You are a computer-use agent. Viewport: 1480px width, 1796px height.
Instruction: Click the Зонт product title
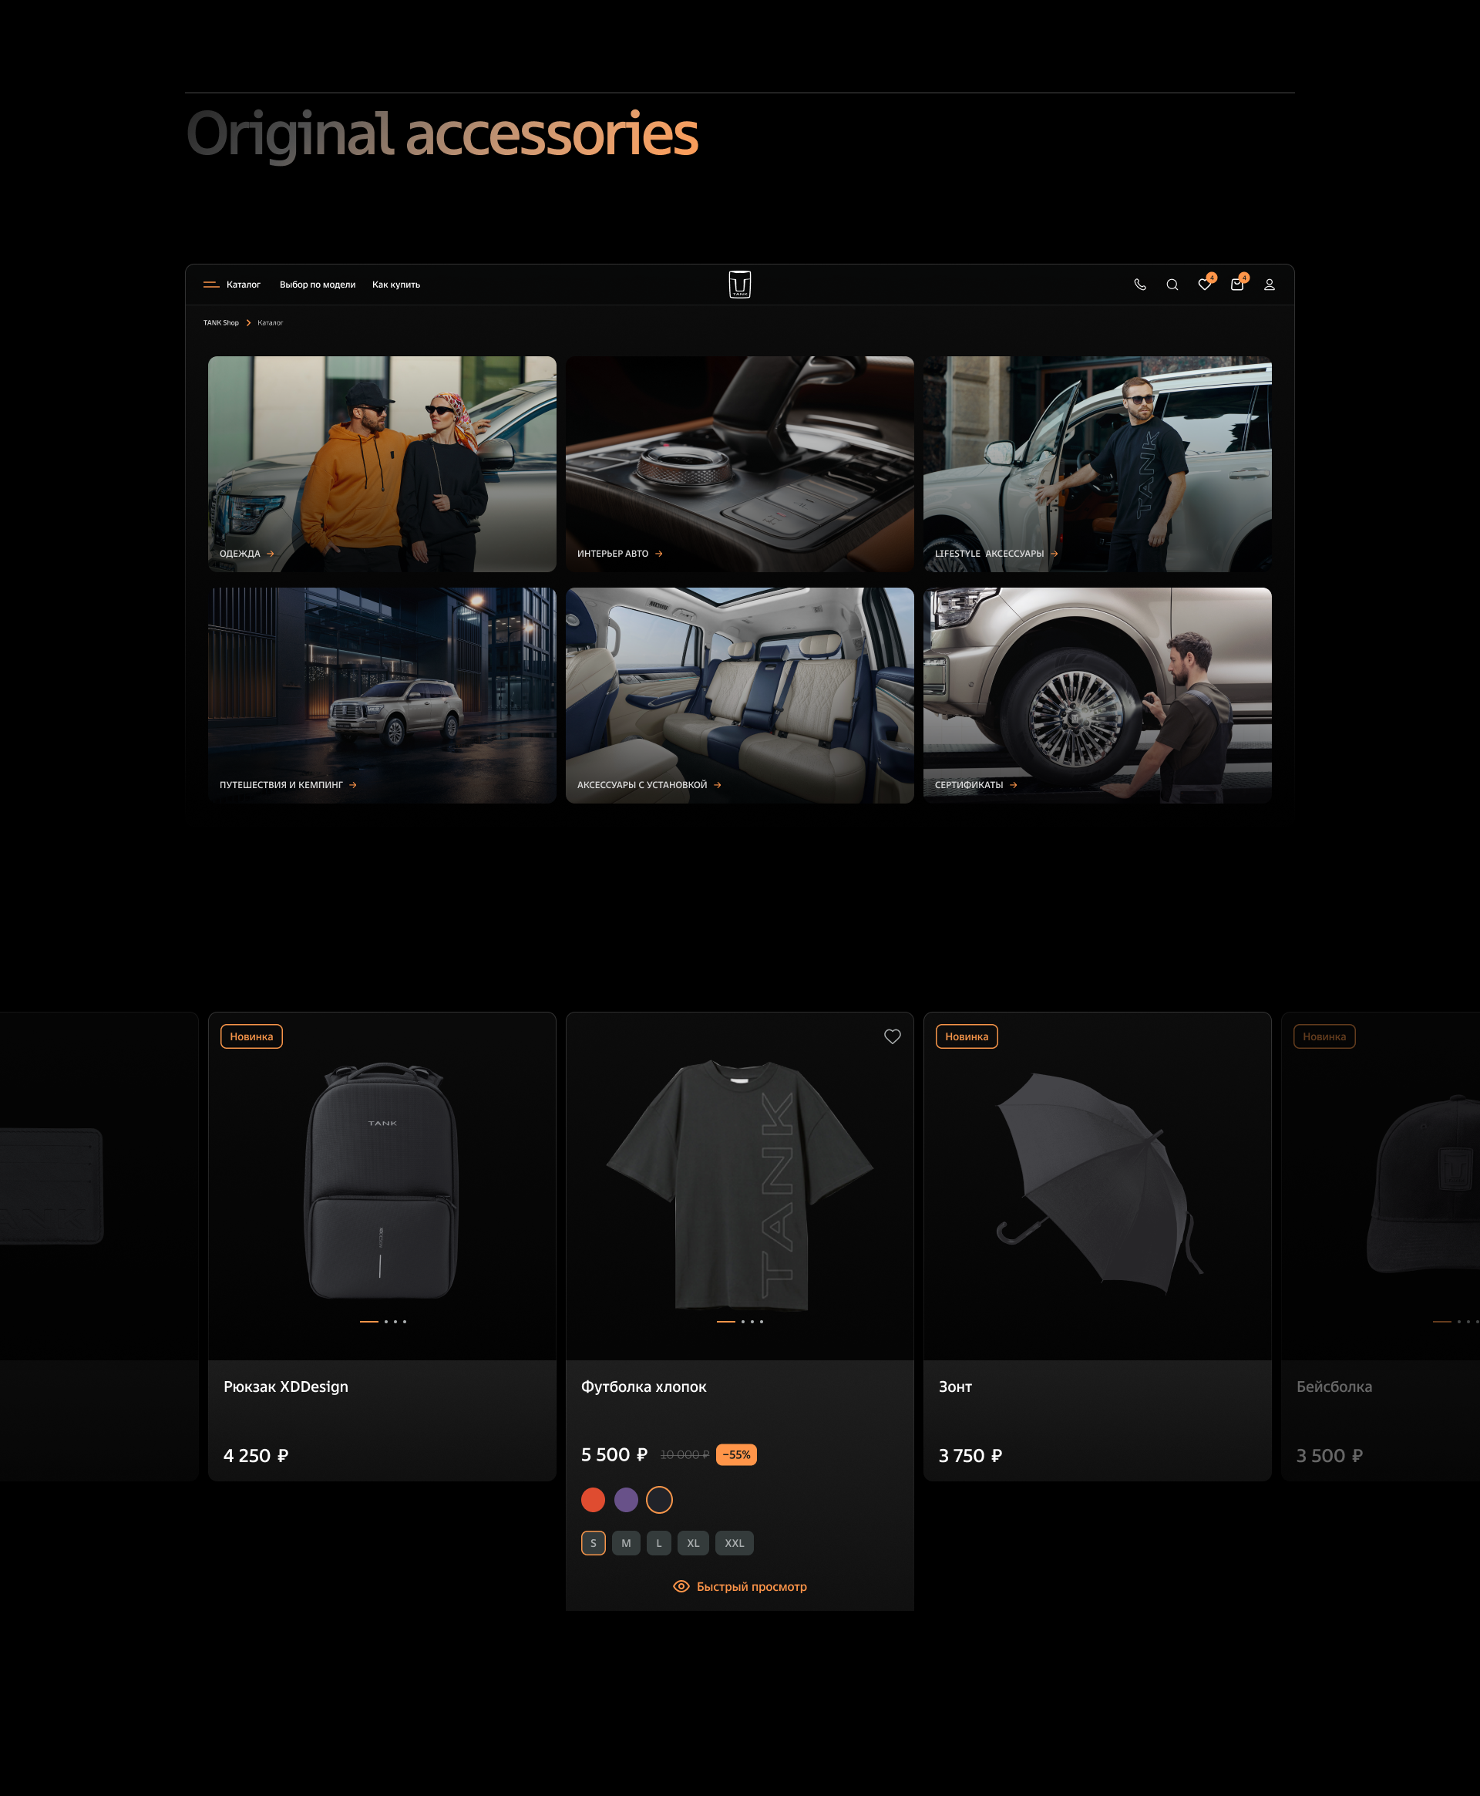coord(955,1387)
